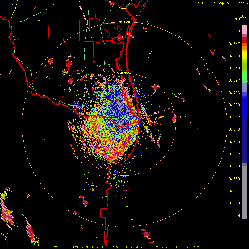This screenshot has height=249, width=249.
Task: Pick the olive green swatch beside 0.840
Action: pos(244,66)
